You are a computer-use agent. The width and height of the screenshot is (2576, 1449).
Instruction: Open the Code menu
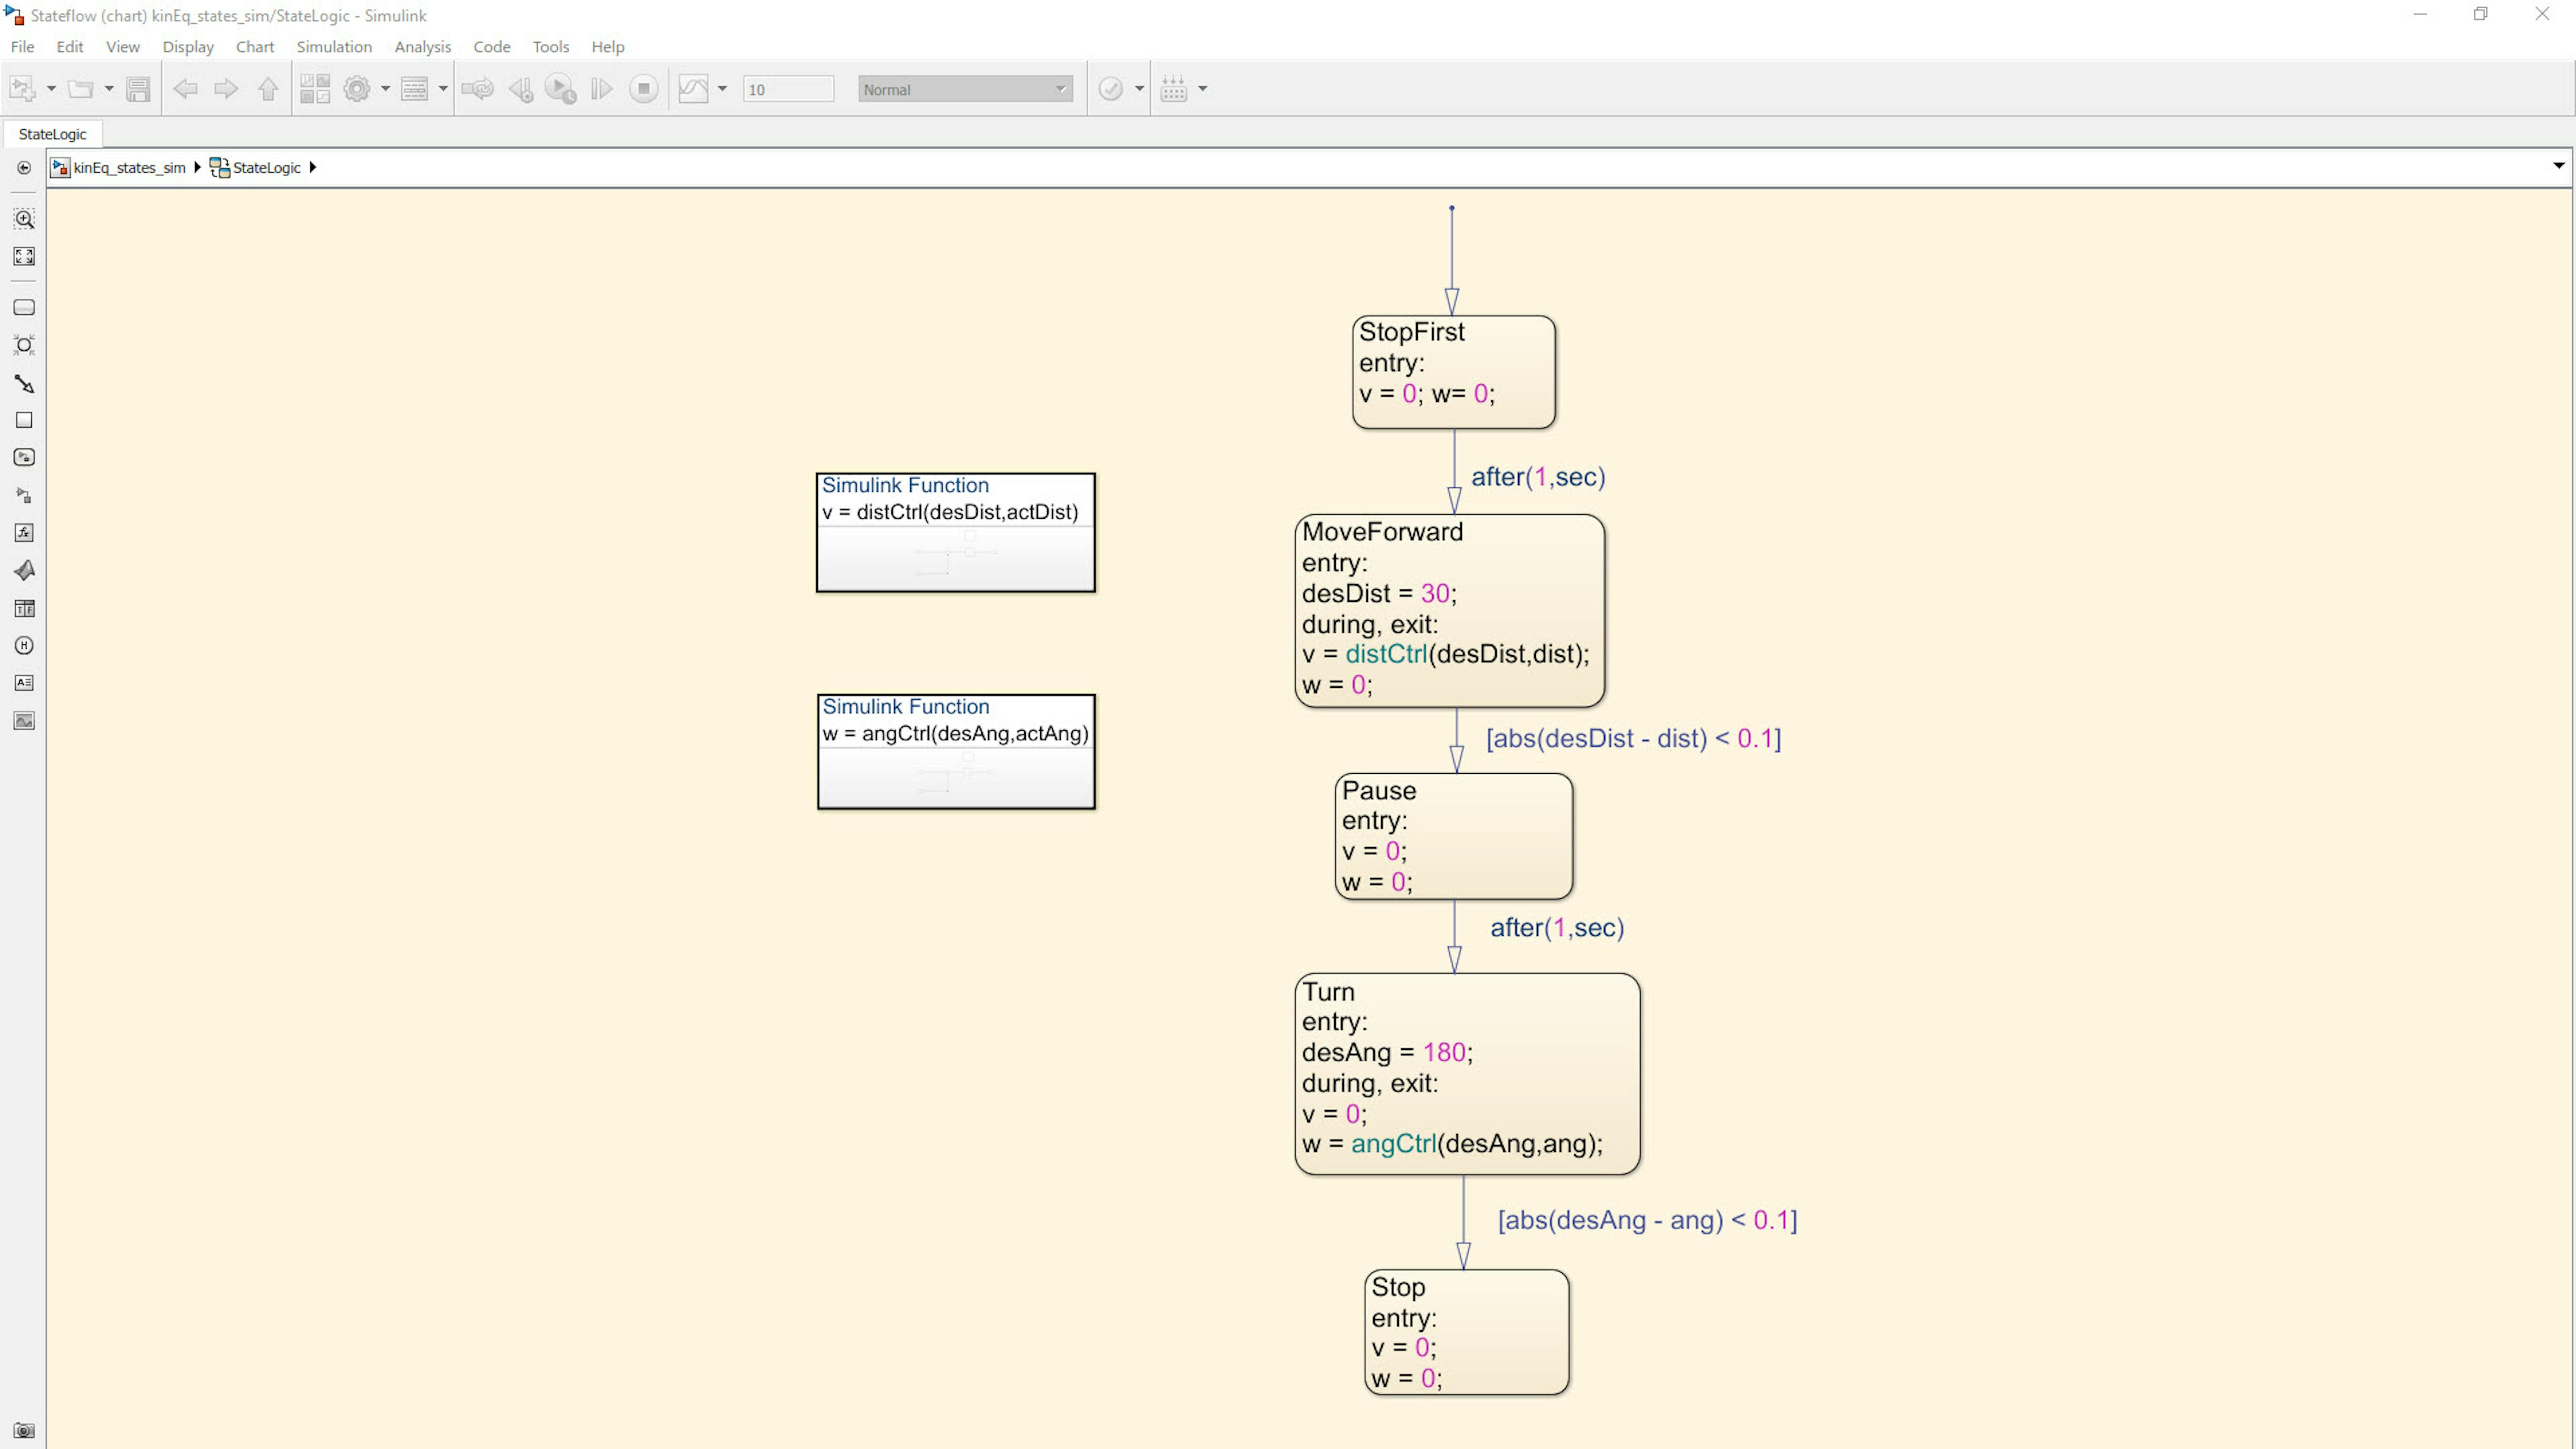coord(492,46)
